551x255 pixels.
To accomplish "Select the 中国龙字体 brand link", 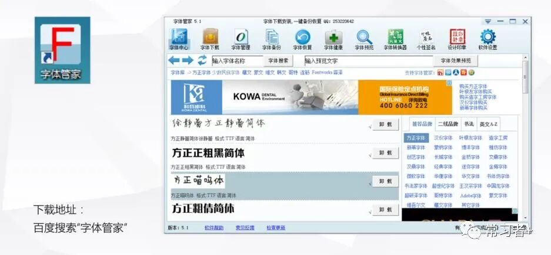I will coord(498,186).
